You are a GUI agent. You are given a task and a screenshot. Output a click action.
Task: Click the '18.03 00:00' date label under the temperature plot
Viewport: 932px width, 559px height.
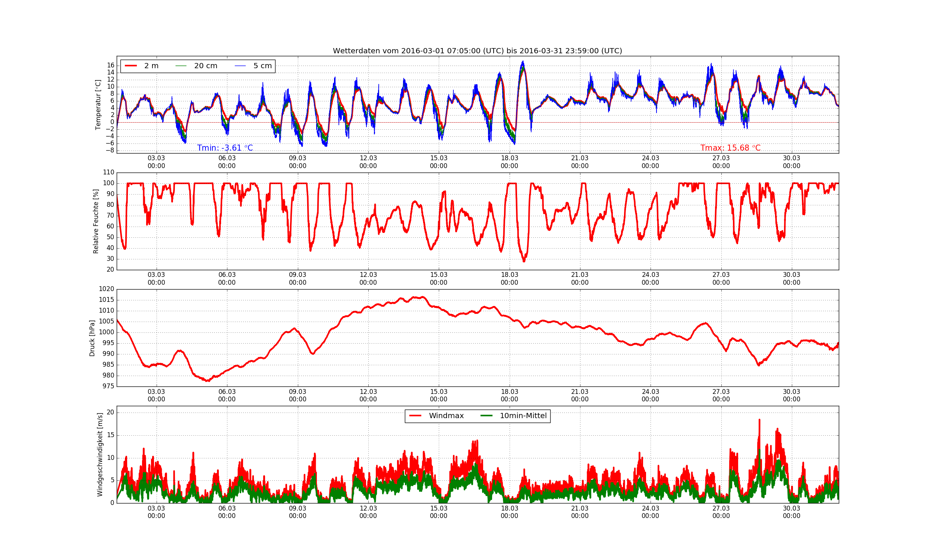(x=509, y=162)
